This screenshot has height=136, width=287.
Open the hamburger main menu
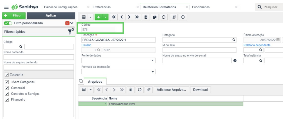click(x=6, y=7)
